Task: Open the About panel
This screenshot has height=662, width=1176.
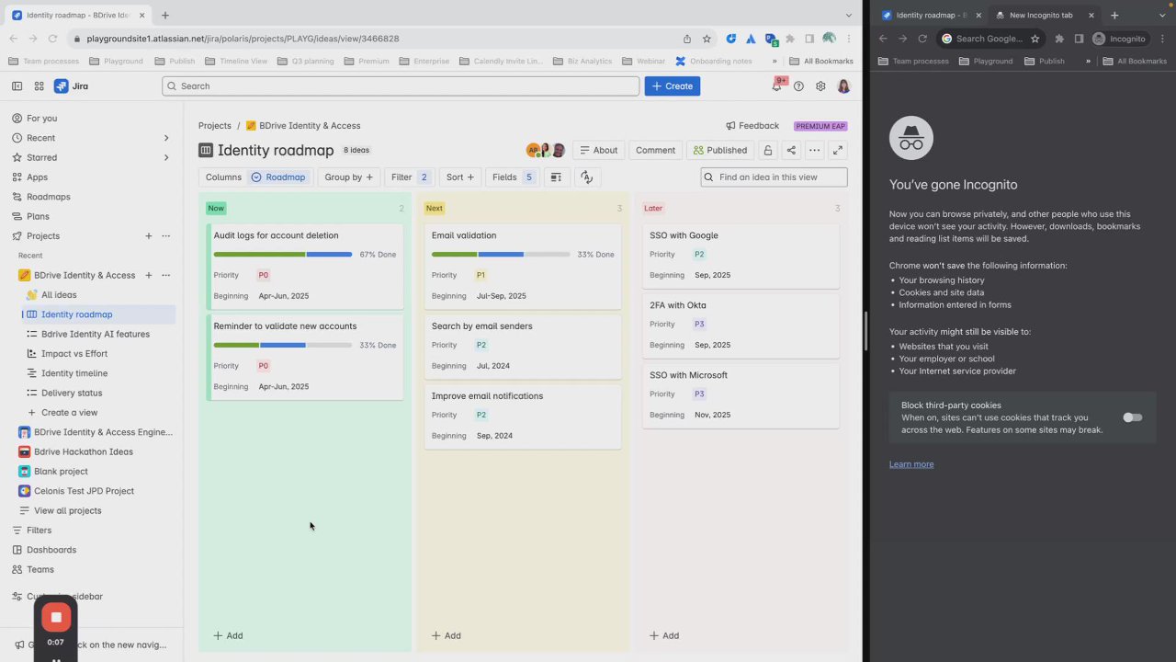Action: (x=598, y=150)
